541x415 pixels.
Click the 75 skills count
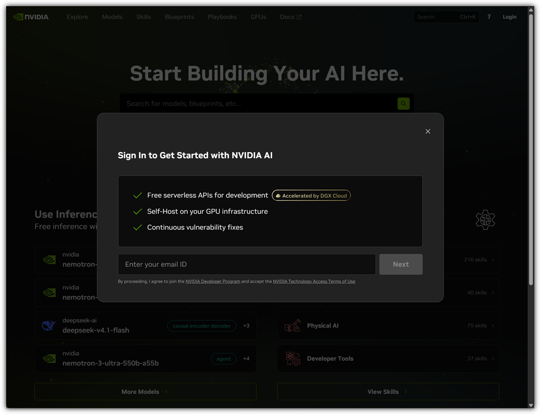coord(477,326)
